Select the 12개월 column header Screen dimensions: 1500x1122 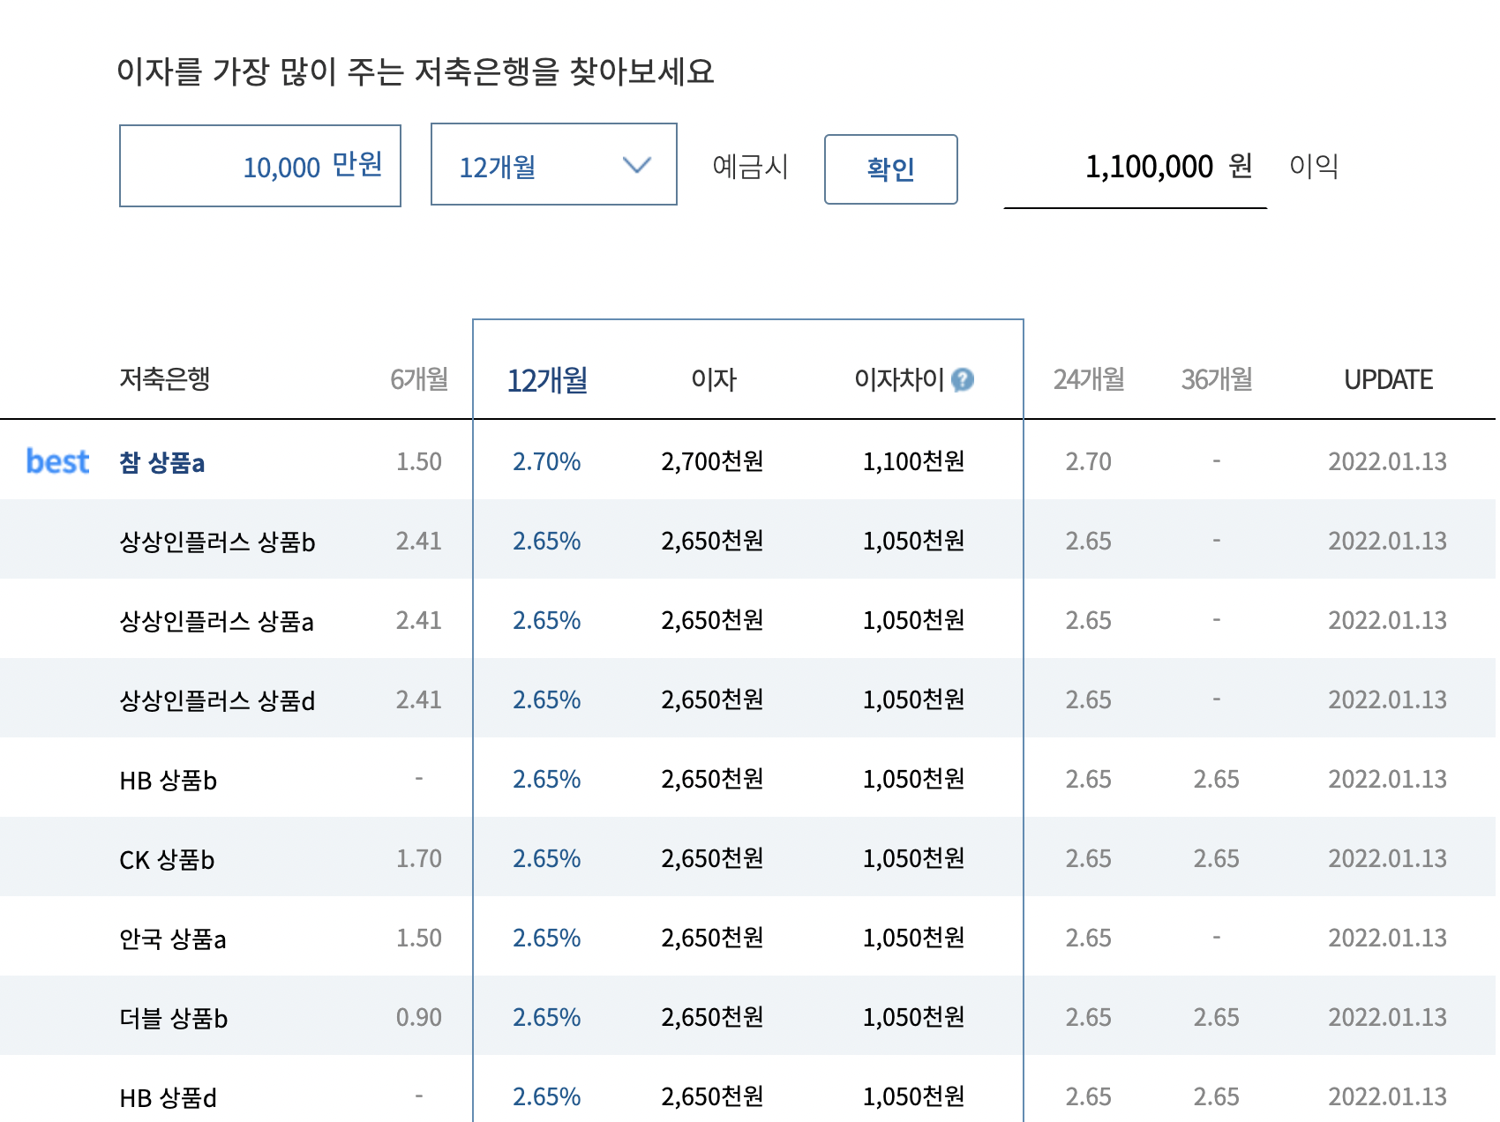click(x=547, y=380)
